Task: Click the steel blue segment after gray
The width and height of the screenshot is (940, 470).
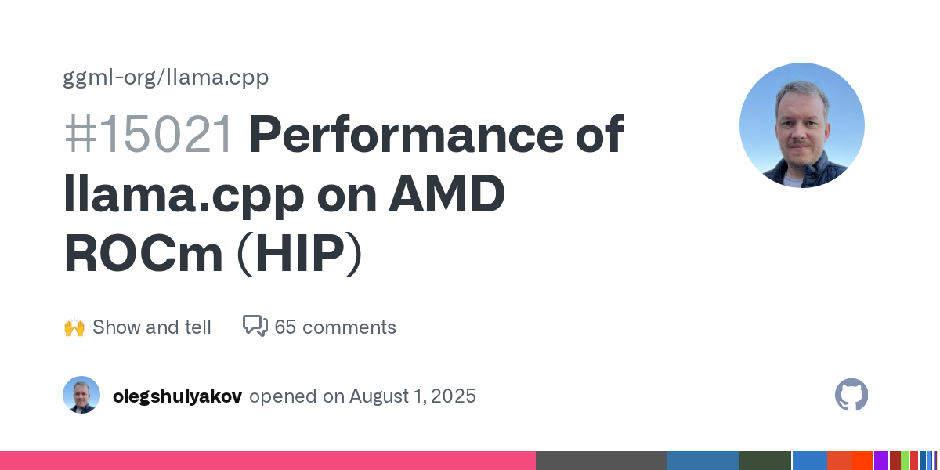Action: pos(703,461)
